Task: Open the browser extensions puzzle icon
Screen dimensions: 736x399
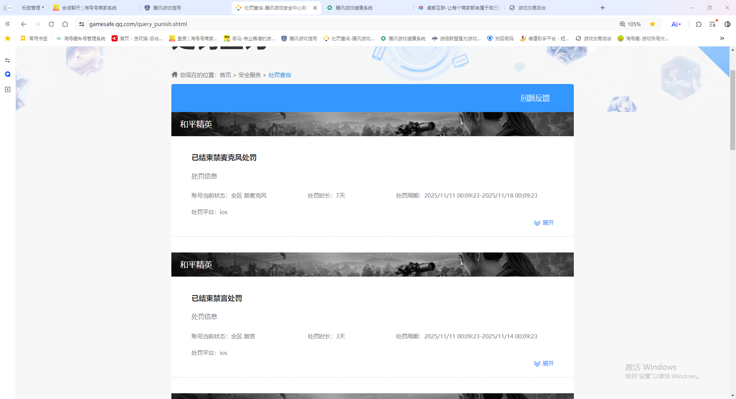Action: (698, 24)
